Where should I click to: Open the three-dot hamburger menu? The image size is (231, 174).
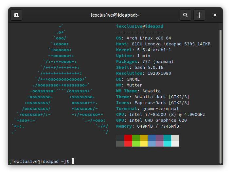click(x=199, y=15)
